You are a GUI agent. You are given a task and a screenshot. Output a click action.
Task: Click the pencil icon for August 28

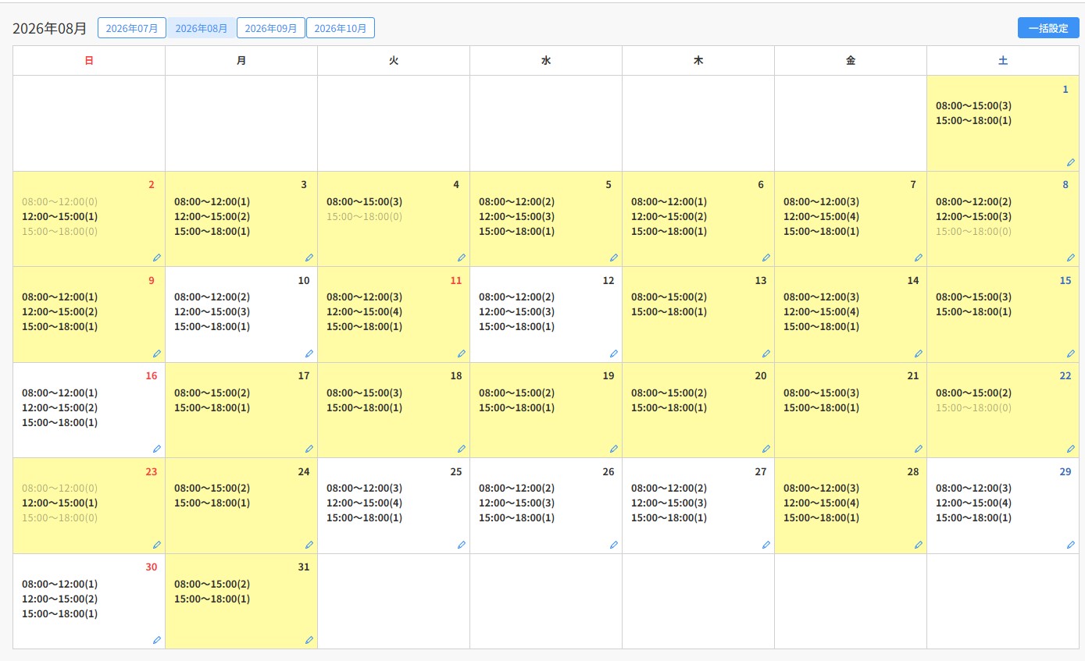pos(919,545)
